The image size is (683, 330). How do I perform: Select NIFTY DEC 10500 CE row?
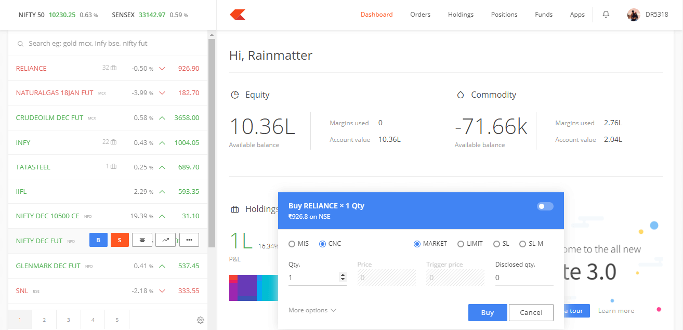pos(108,216)
